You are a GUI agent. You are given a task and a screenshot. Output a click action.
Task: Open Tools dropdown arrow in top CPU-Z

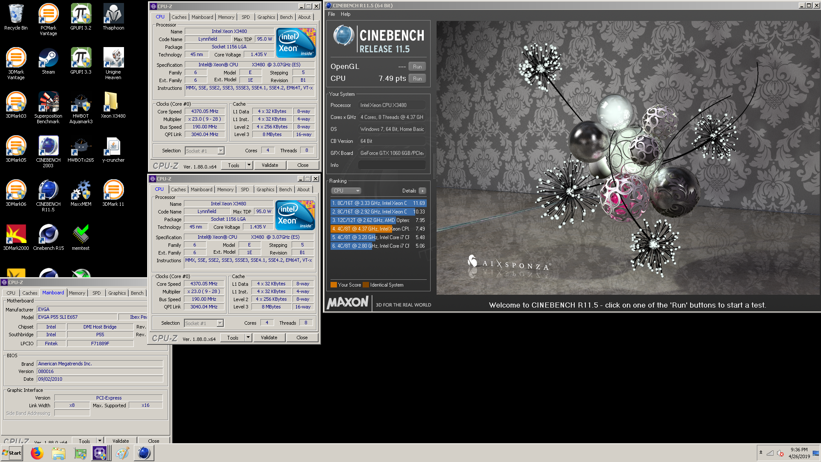[x=249, y=165]
